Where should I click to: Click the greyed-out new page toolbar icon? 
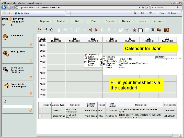(x=59, y=30)
